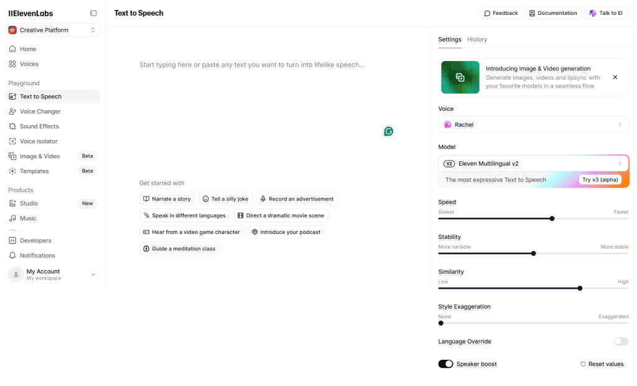The height and width of the screenshot is (386, 637).
Task: Reset values to defaults
Action: pos(602,364)
